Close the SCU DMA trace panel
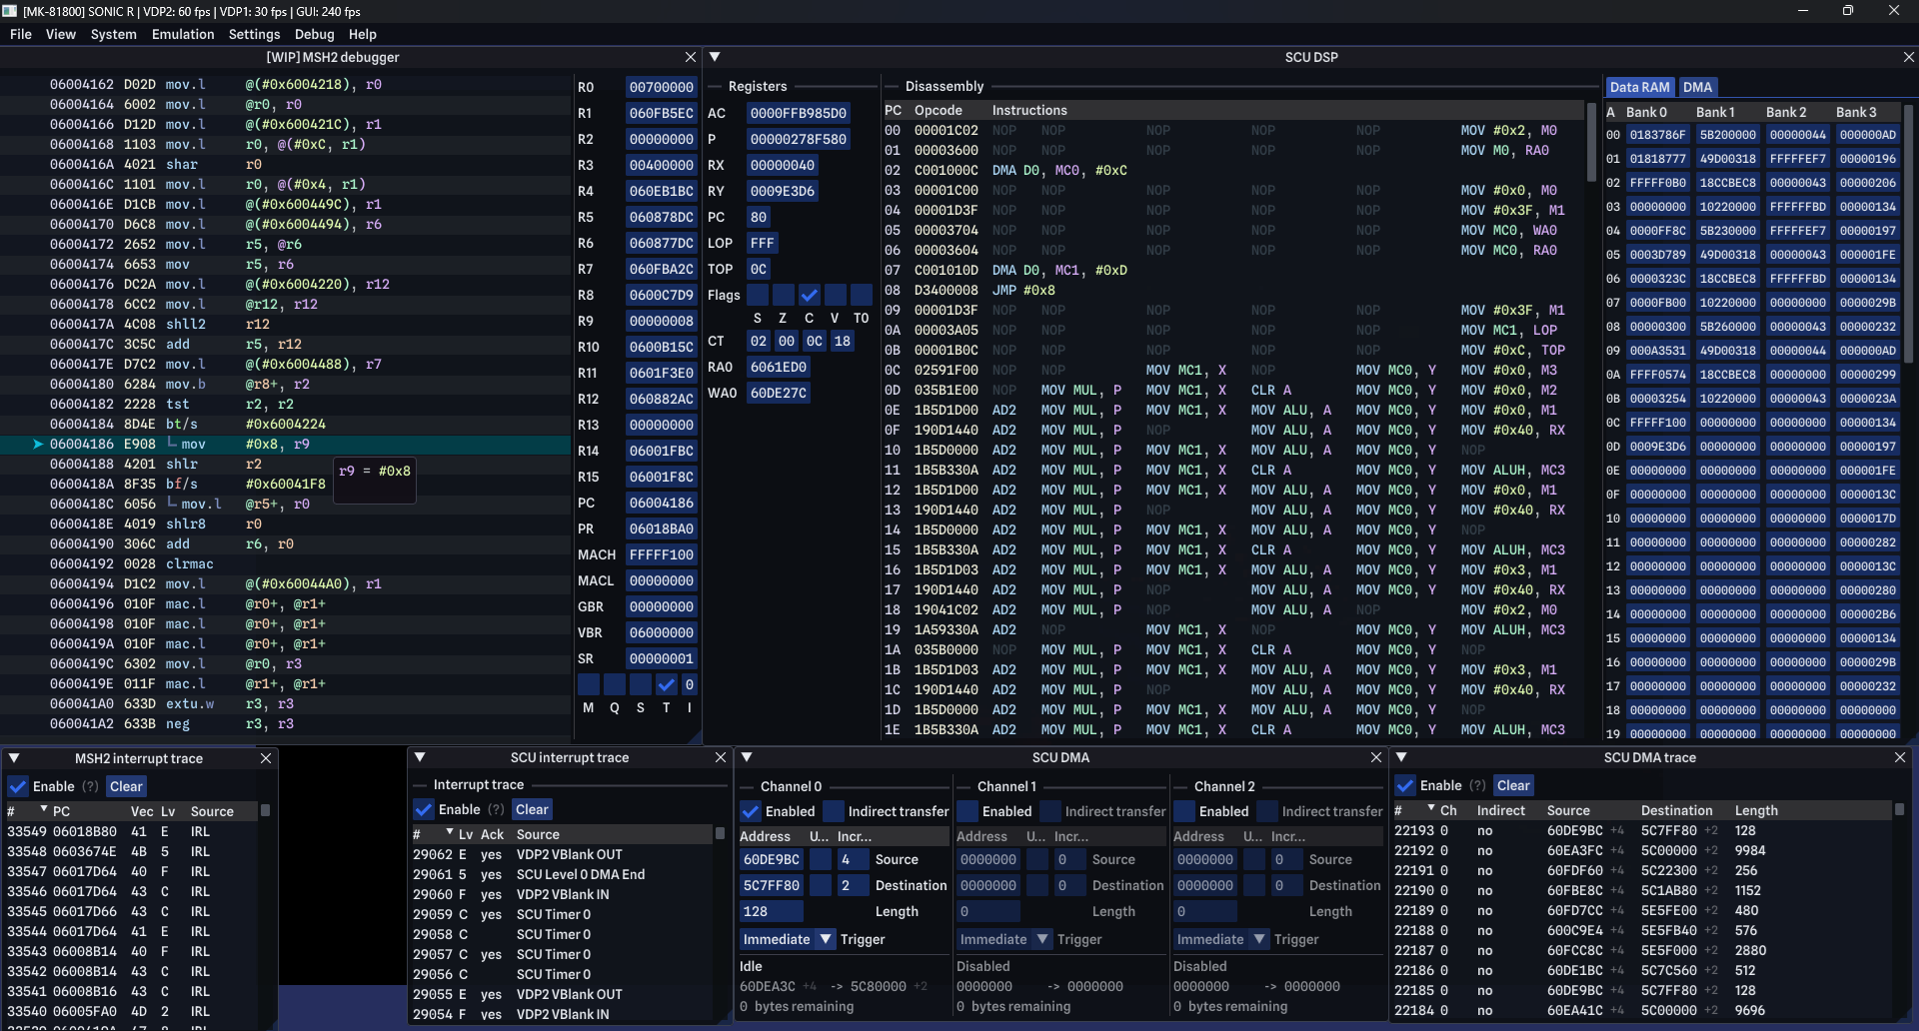 (1900, 758)
